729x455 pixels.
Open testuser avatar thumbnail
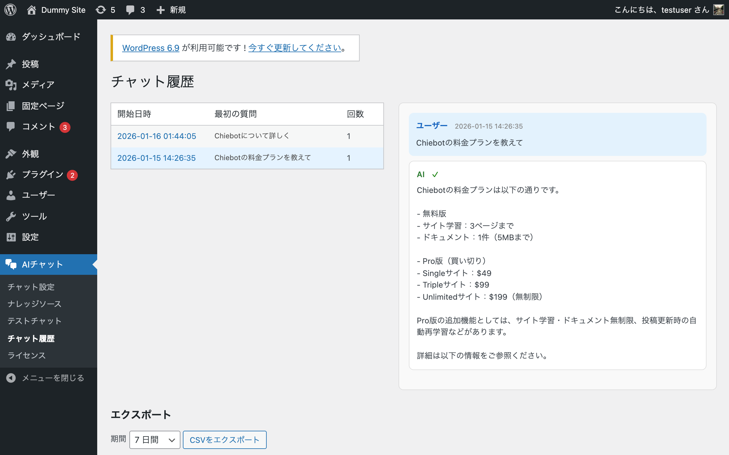(x=719, y=10)
